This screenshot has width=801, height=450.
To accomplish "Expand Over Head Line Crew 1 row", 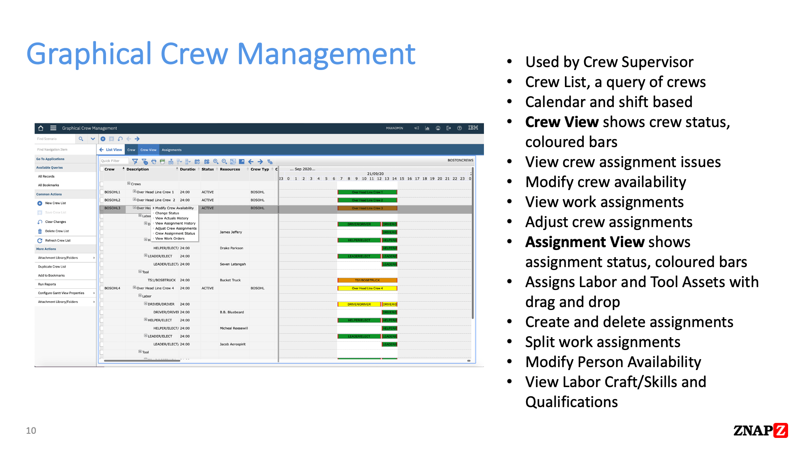I will pyautogui.click(x=134, y=192).
